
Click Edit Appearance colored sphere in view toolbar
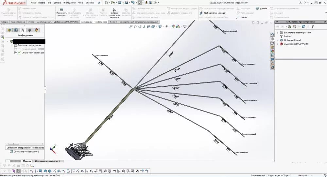tap(173, 26)
